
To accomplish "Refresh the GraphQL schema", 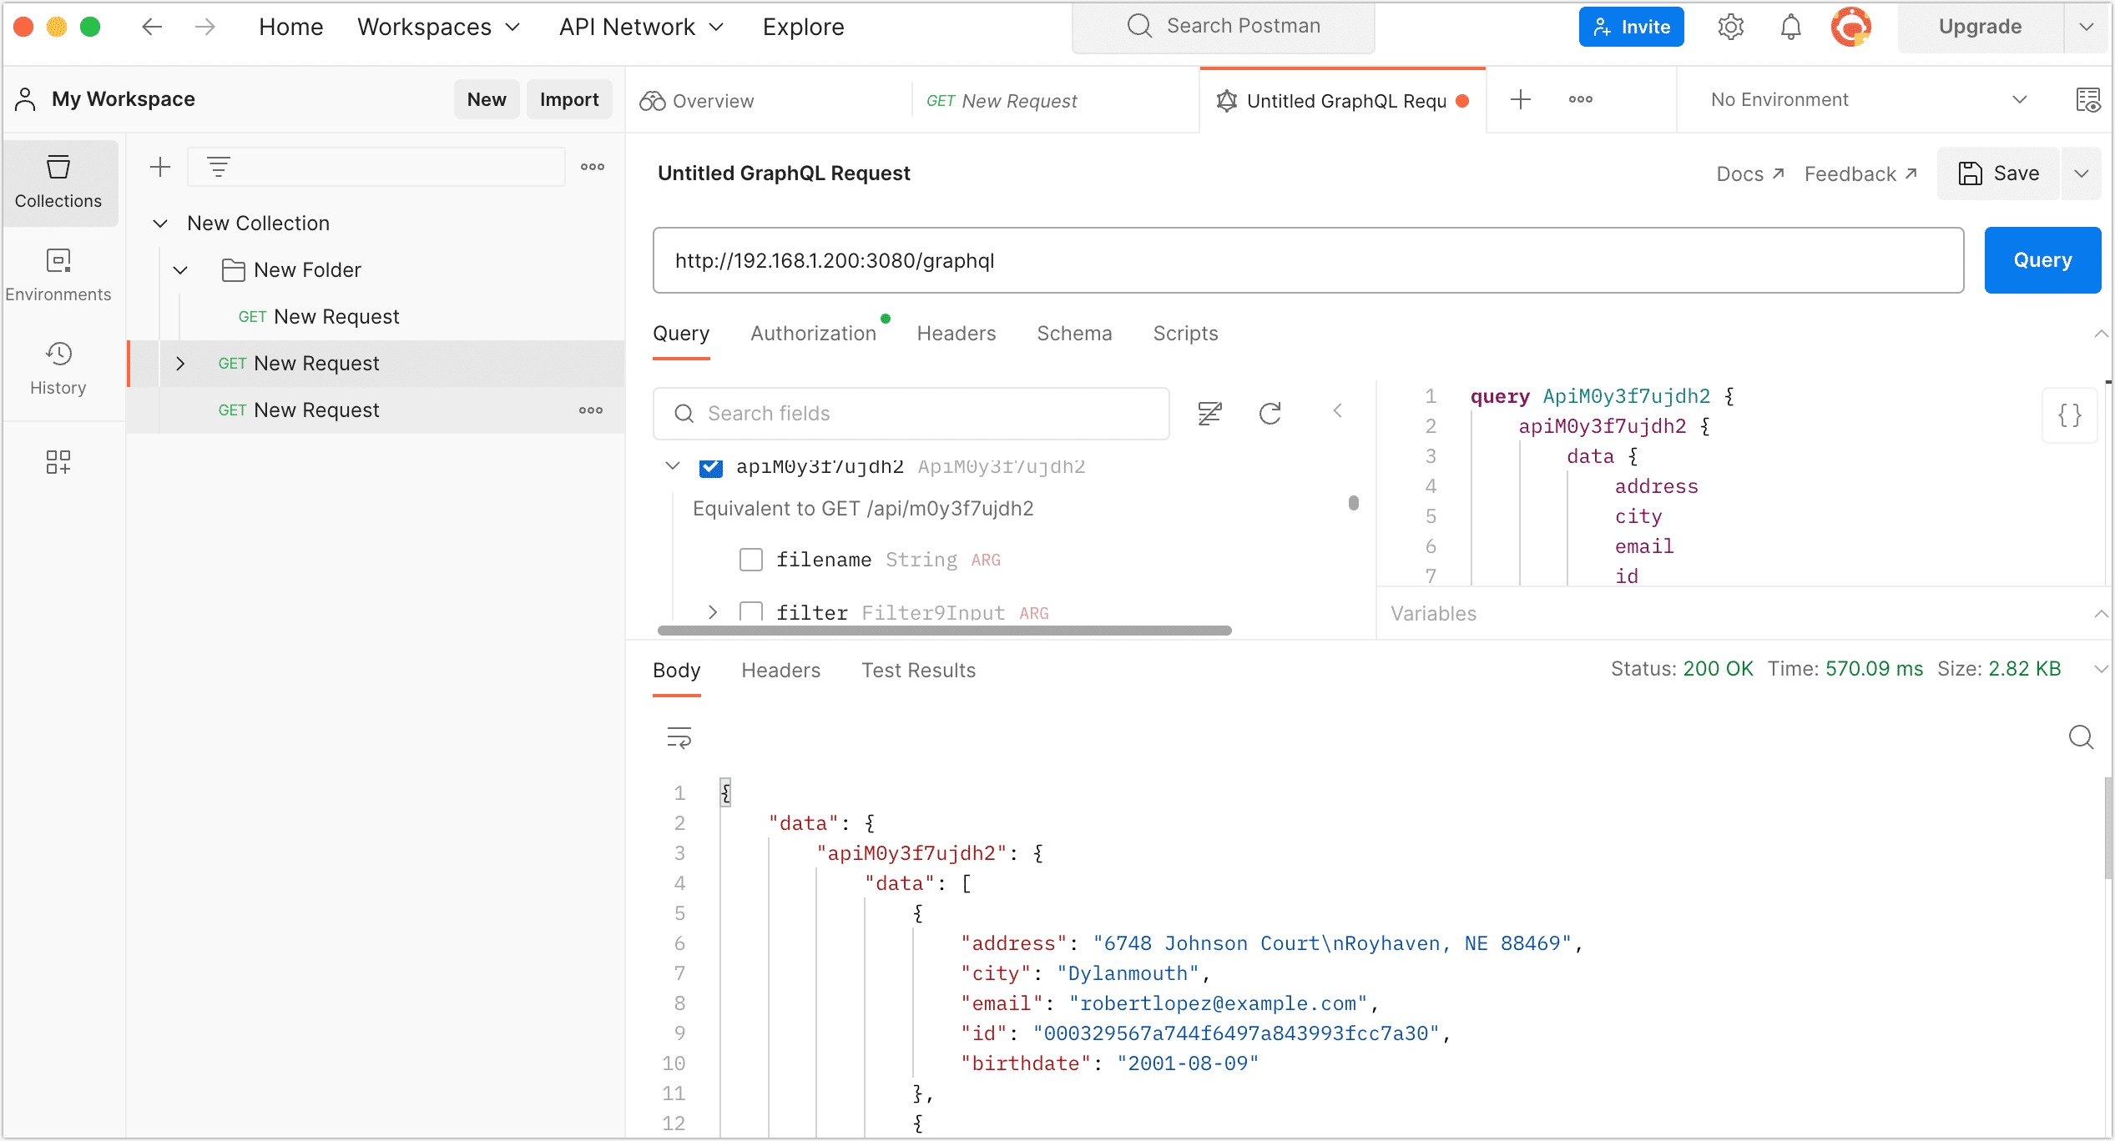I will point(1270,413).
